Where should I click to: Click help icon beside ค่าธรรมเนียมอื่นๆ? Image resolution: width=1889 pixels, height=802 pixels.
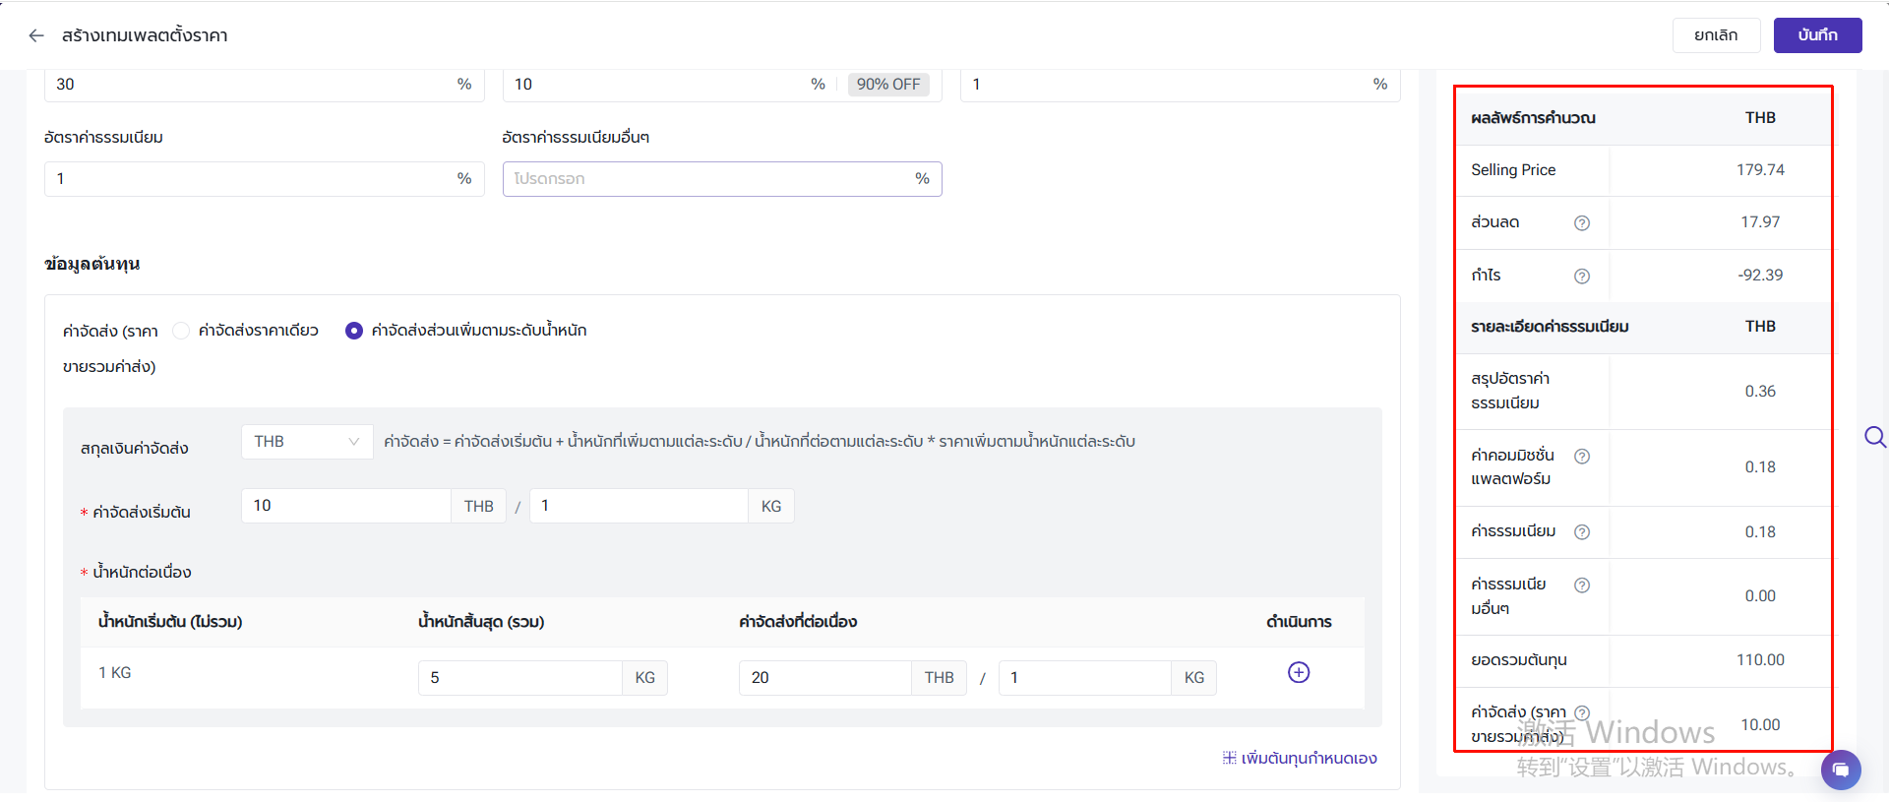coord(1582,586)
